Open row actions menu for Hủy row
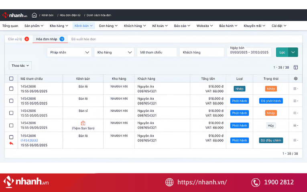 296,125
